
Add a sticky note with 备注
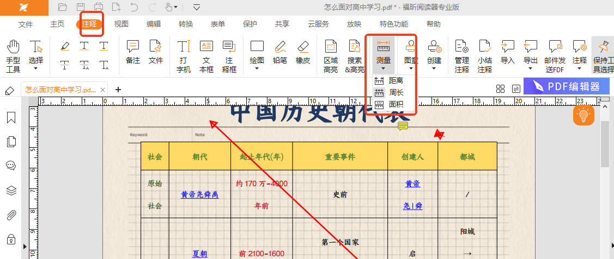[133, 52]
